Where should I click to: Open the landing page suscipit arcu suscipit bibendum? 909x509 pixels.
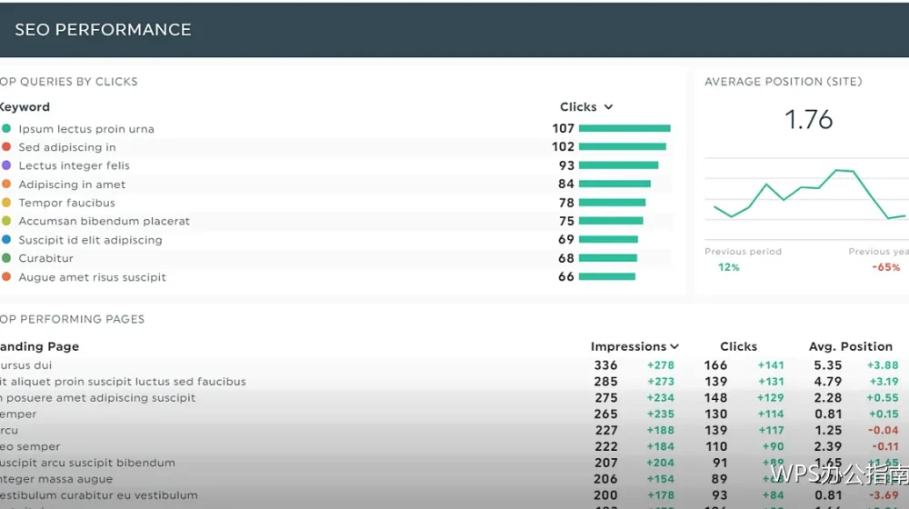pos(87,463)
